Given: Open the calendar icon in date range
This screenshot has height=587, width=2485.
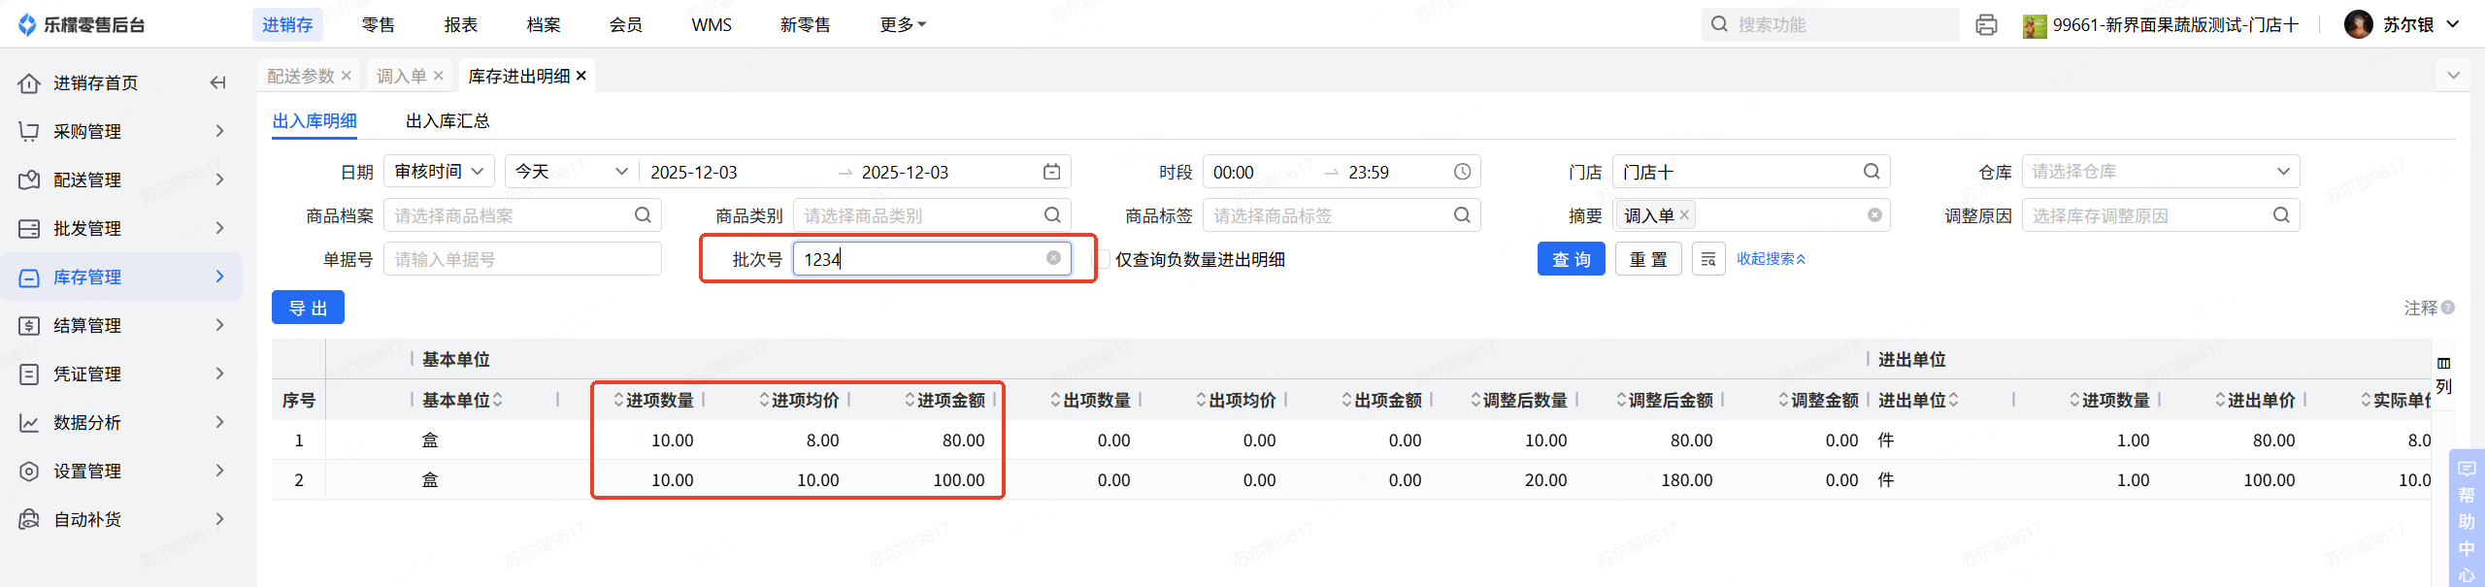Looking at the screenshot, I should pyautogui.click(x=1051, y=172).
